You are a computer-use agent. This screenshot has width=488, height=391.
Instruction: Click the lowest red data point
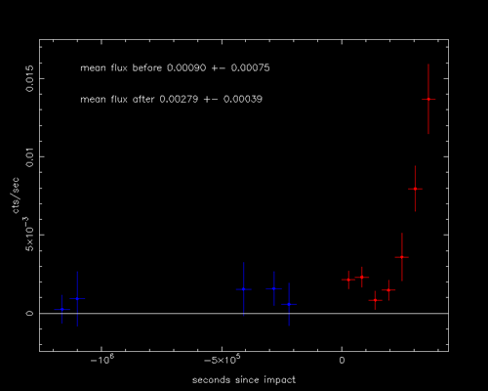375,300
